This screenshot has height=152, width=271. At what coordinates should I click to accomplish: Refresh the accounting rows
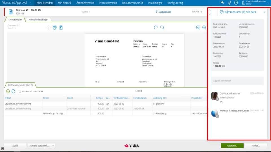pos(13,91)
